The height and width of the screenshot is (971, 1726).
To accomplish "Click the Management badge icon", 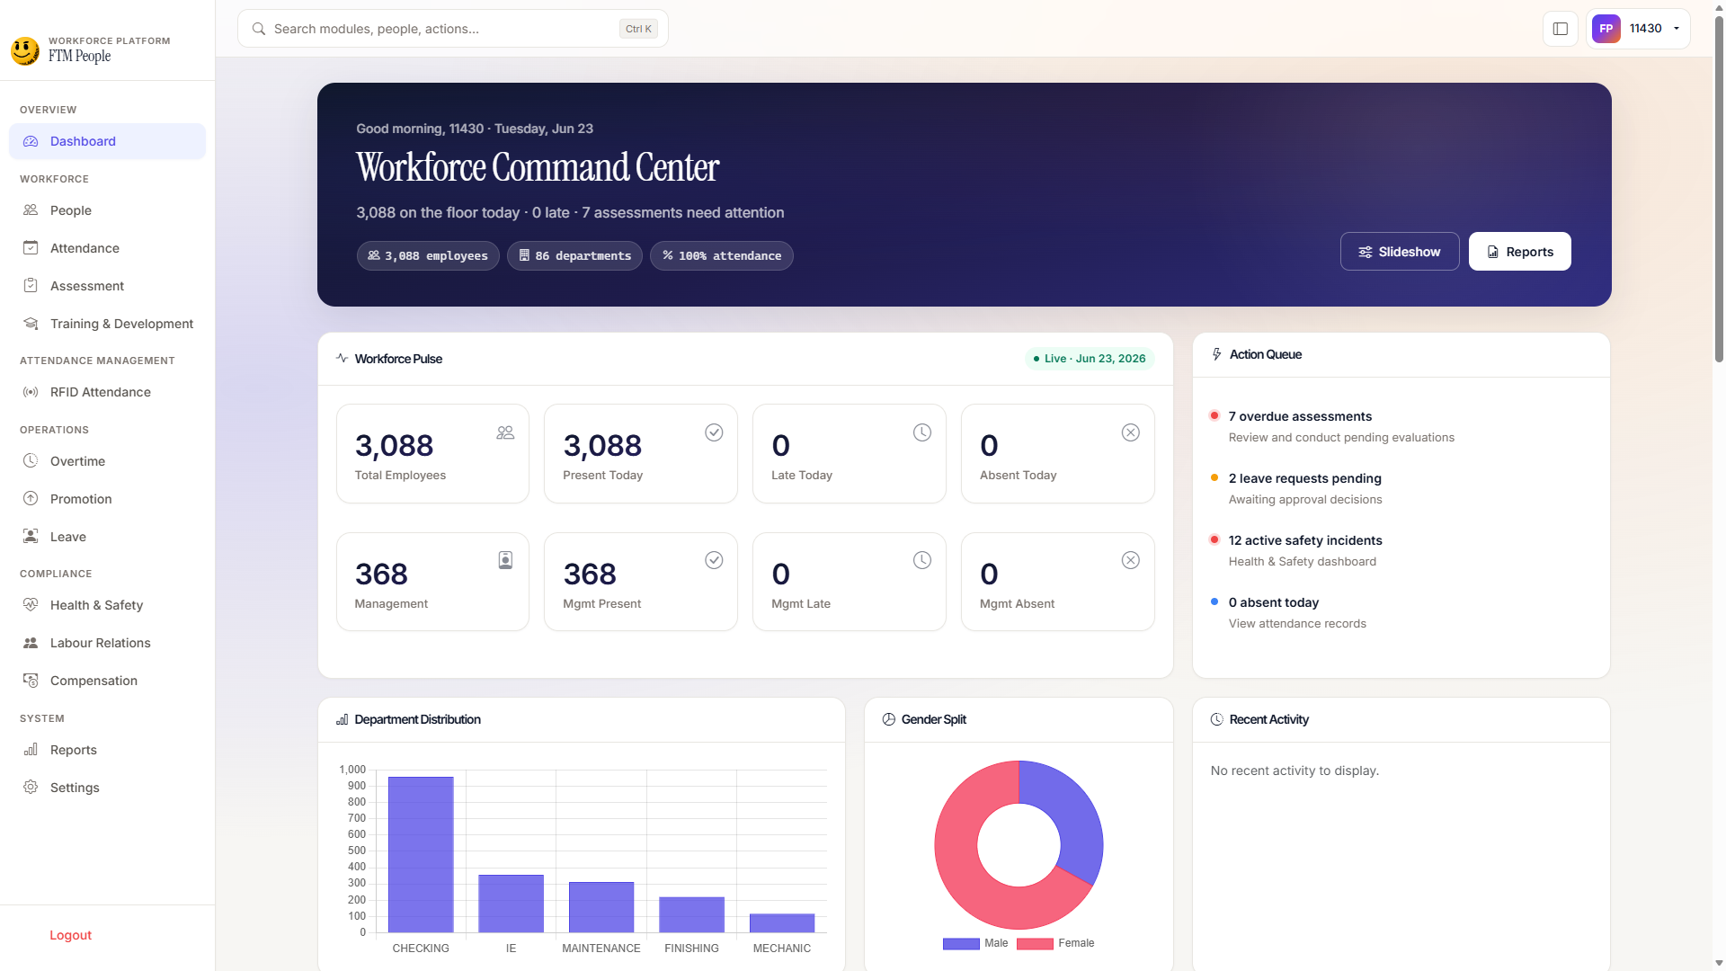I will (x=505, y=560).
